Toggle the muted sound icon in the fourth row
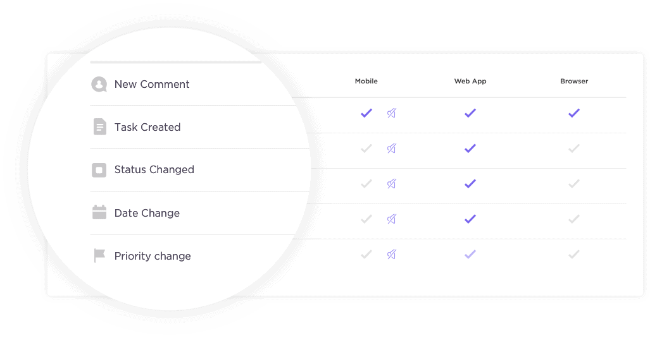 pos(391,219)
